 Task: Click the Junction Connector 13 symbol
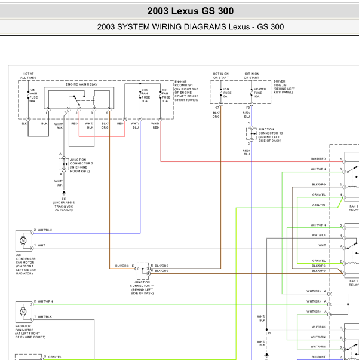point(251,133)
